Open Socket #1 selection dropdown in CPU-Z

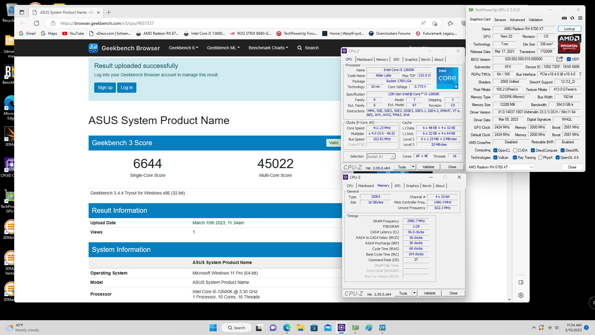coord(381,157)
